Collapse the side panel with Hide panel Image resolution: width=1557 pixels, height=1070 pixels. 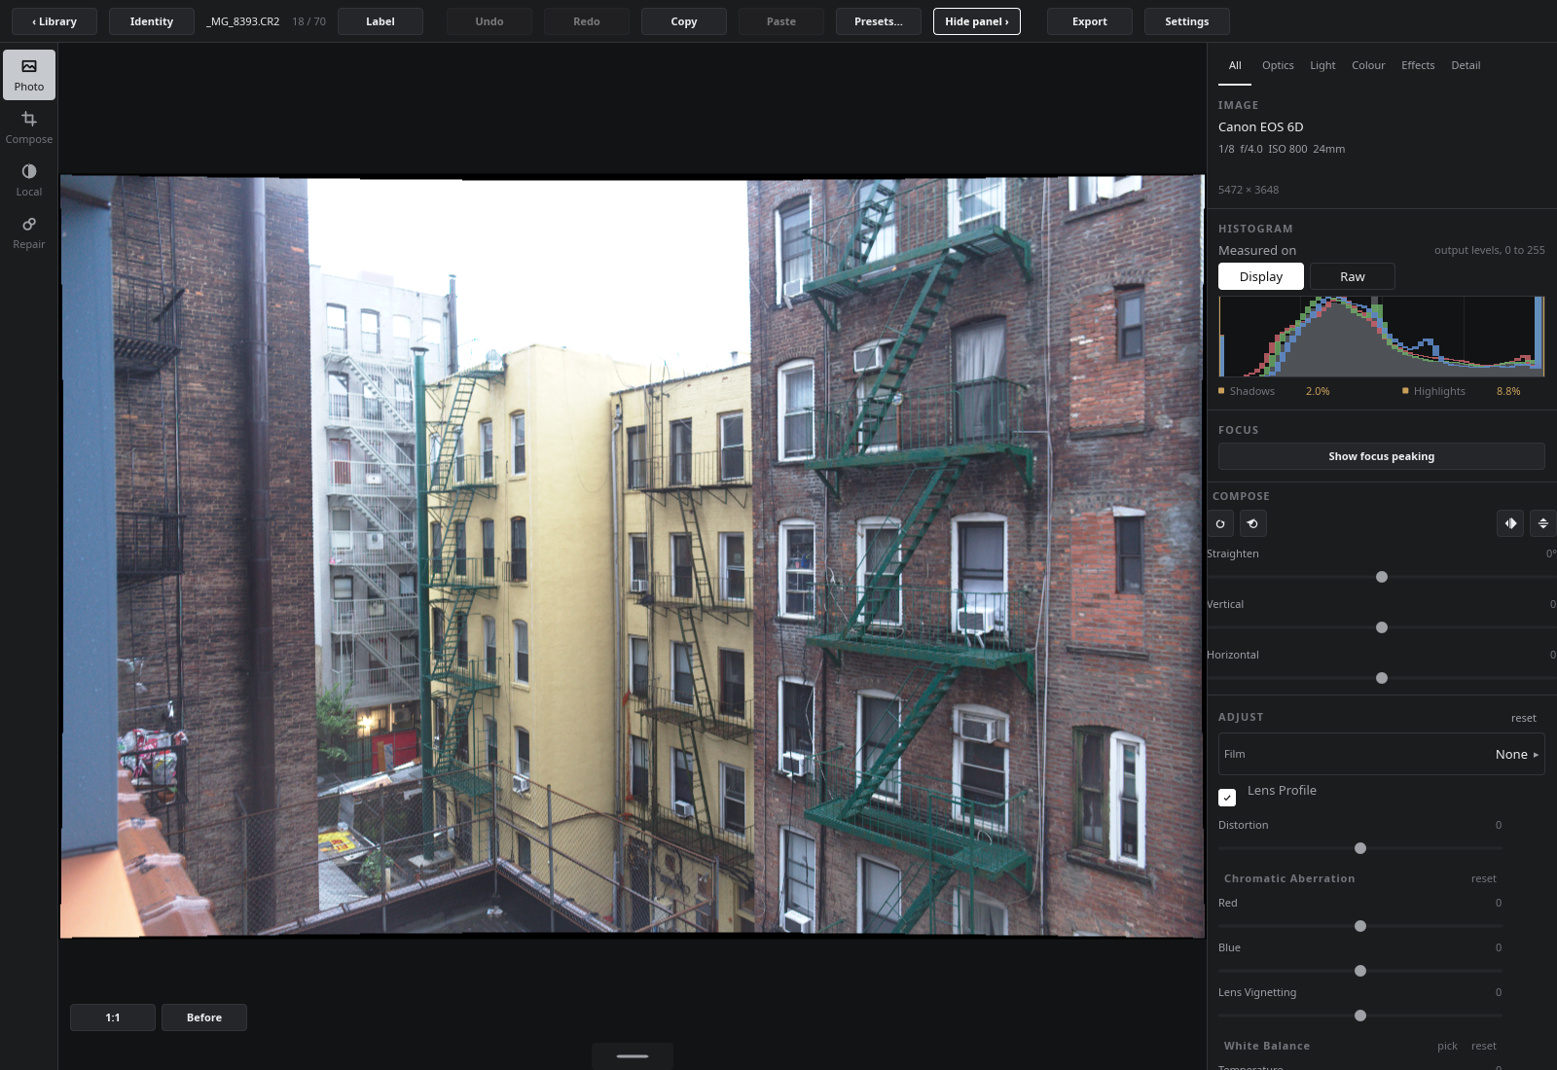(x=977, y=21)
